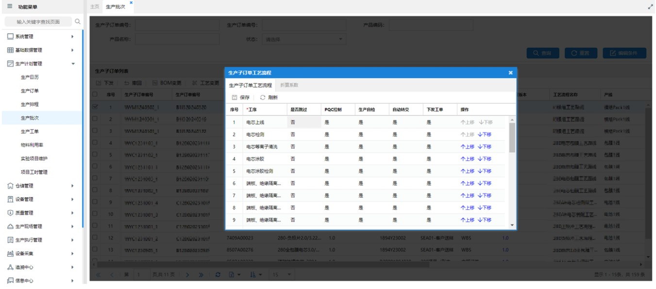Click the sidebar page search input field

click(38, 22)
